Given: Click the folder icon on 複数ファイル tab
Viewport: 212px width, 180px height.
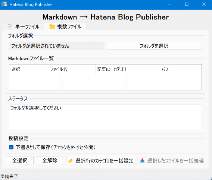Looking at the screenshot, I should (x=52, y=26).
